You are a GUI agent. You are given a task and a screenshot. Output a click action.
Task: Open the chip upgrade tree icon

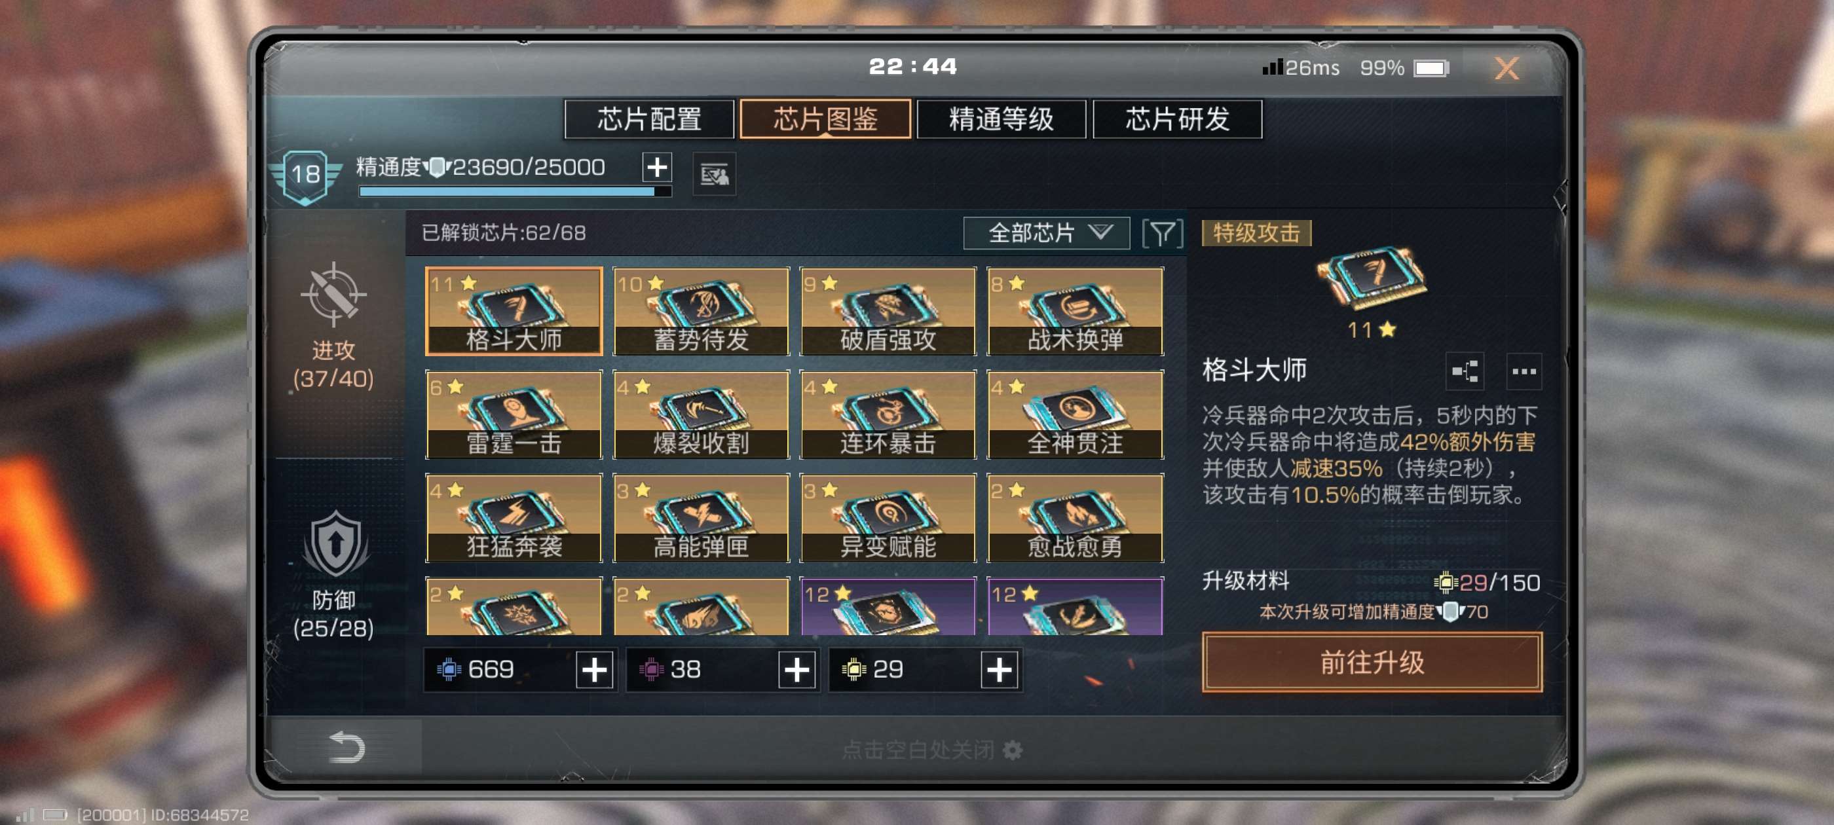[1465, 371]
